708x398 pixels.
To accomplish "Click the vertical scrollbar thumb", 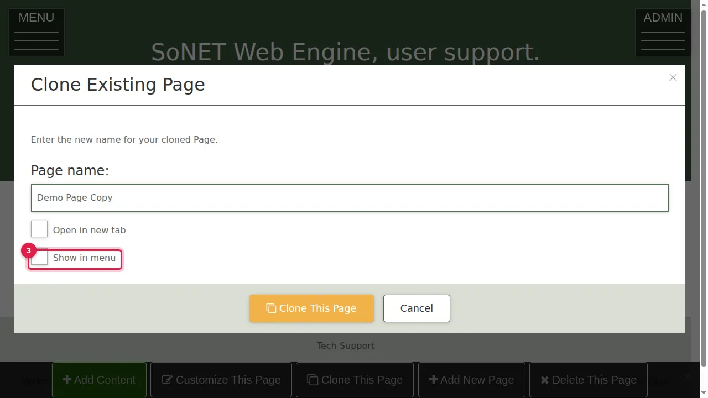I will [704, 188].
